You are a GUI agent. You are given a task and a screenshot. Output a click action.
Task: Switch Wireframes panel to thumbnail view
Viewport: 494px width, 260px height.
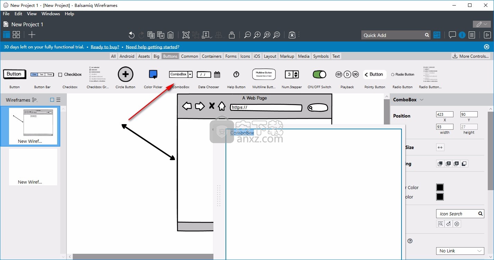pos(52,100)
